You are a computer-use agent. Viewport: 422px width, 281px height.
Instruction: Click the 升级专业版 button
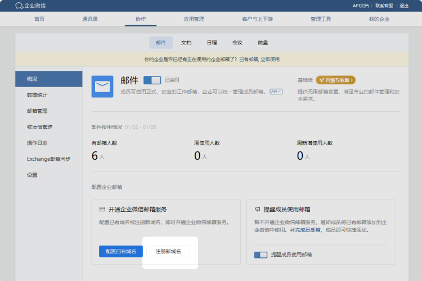[x=335, y=80]
